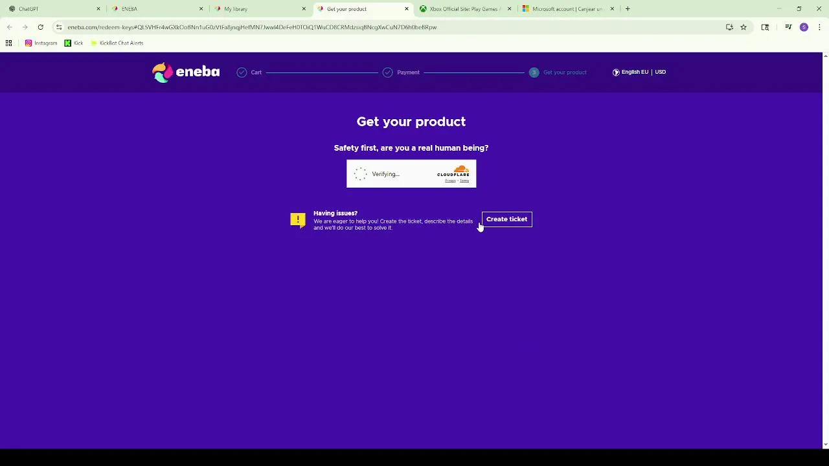
Task: Close the ChatGPT tab
Action: point(98,9)
